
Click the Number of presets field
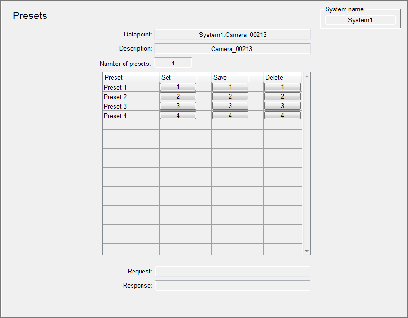pos(173,63)
